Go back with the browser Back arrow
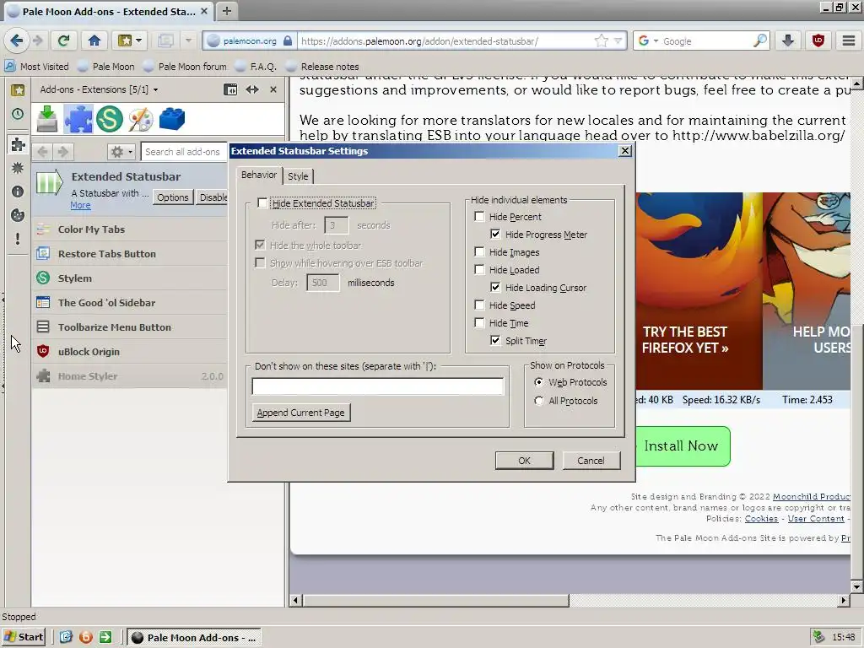Image resolution: width=864 pixels, height=648 pixels. (17, 40)
